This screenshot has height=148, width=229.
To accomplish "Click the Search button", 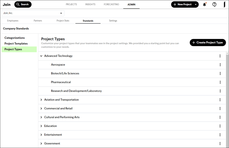I will 23,4.
